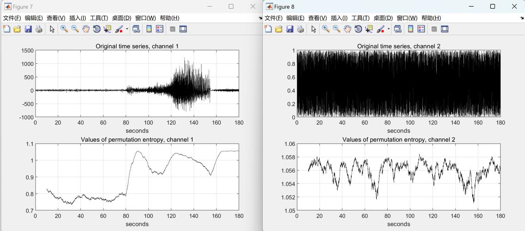
Task: Expand Brush color dropdown arrow in Figure 8
Action: pos(388,29)
